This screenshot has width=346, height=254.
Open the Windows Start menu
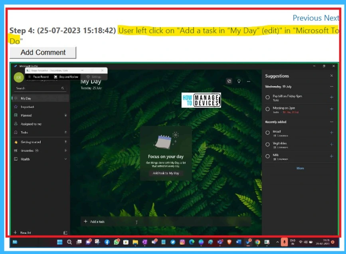[x=59, y=242]
